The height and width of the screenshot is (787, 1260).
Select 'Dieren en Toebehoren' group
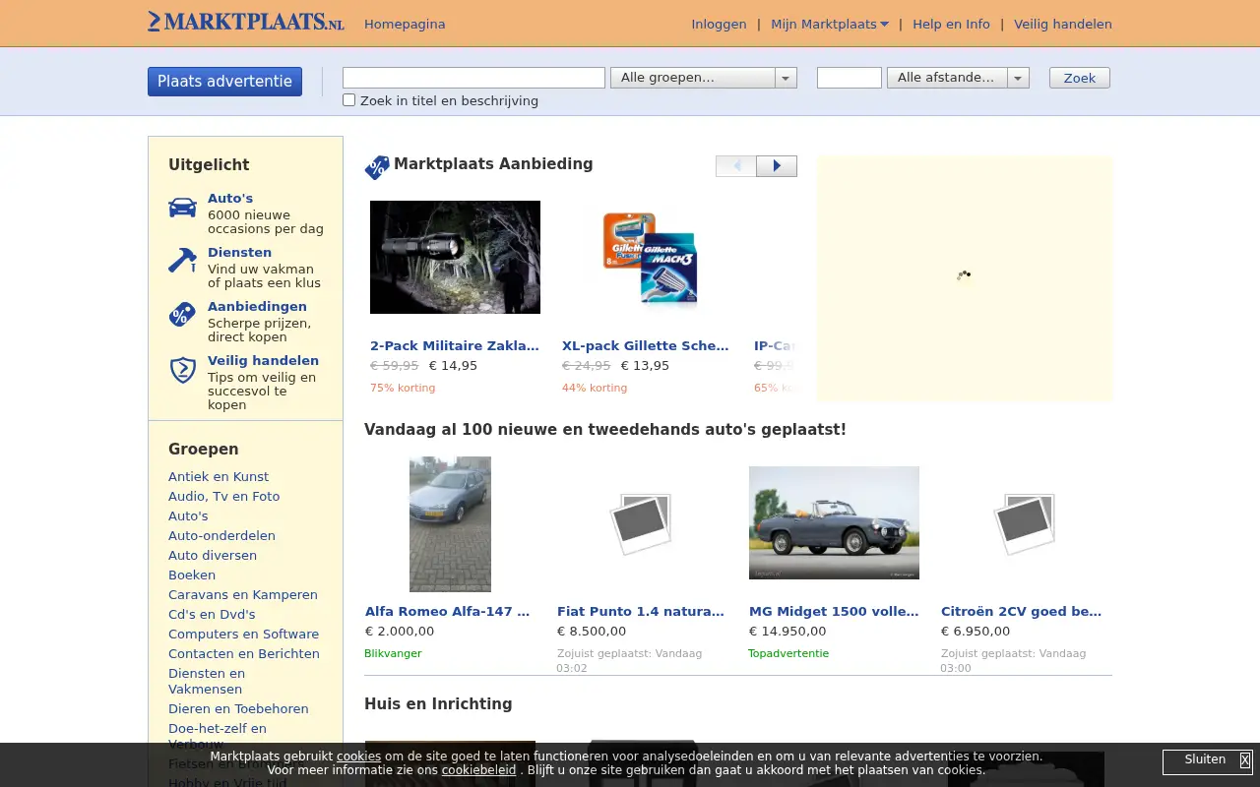[238, 709]
